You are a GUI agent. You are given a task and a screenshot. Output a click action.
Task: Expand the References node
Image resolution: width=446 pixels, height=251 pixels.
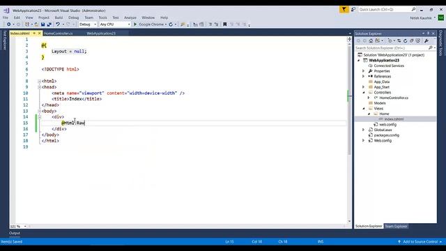[363, 76]
